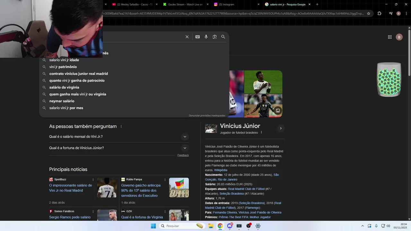411x231 pixels.
Task: Click the Windows taskbar Pesquisar search box
Action: [x=182, y=226]
